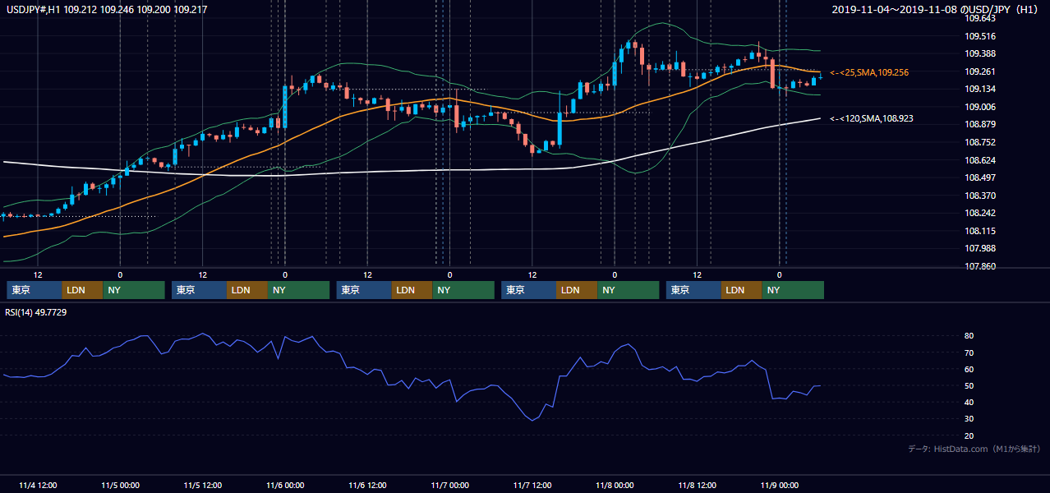
Task: Select price axis label 107.860
Action: tap(979, 266)
